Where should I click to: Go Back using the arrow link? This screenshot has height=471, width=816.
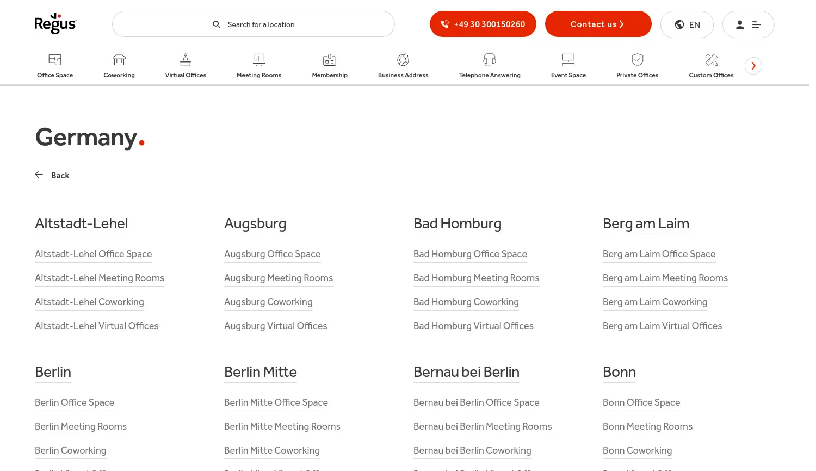click(x=52, y=175)
